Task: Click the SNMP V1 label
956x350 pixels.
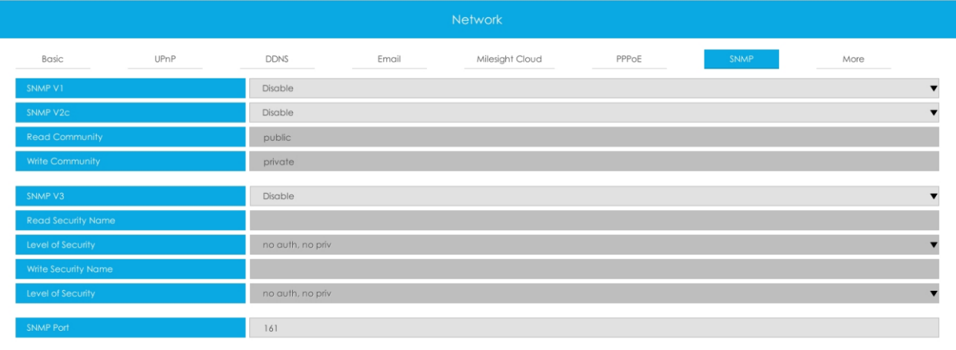Action: click(131, 88)
